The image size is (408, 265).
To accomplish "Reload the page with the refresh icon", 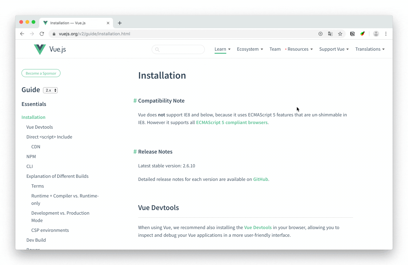I will click(x=42, y=34).
